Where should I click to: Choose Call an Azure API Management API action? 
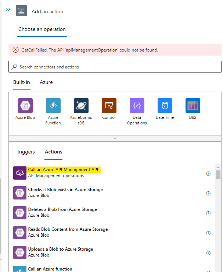point(63,170)
